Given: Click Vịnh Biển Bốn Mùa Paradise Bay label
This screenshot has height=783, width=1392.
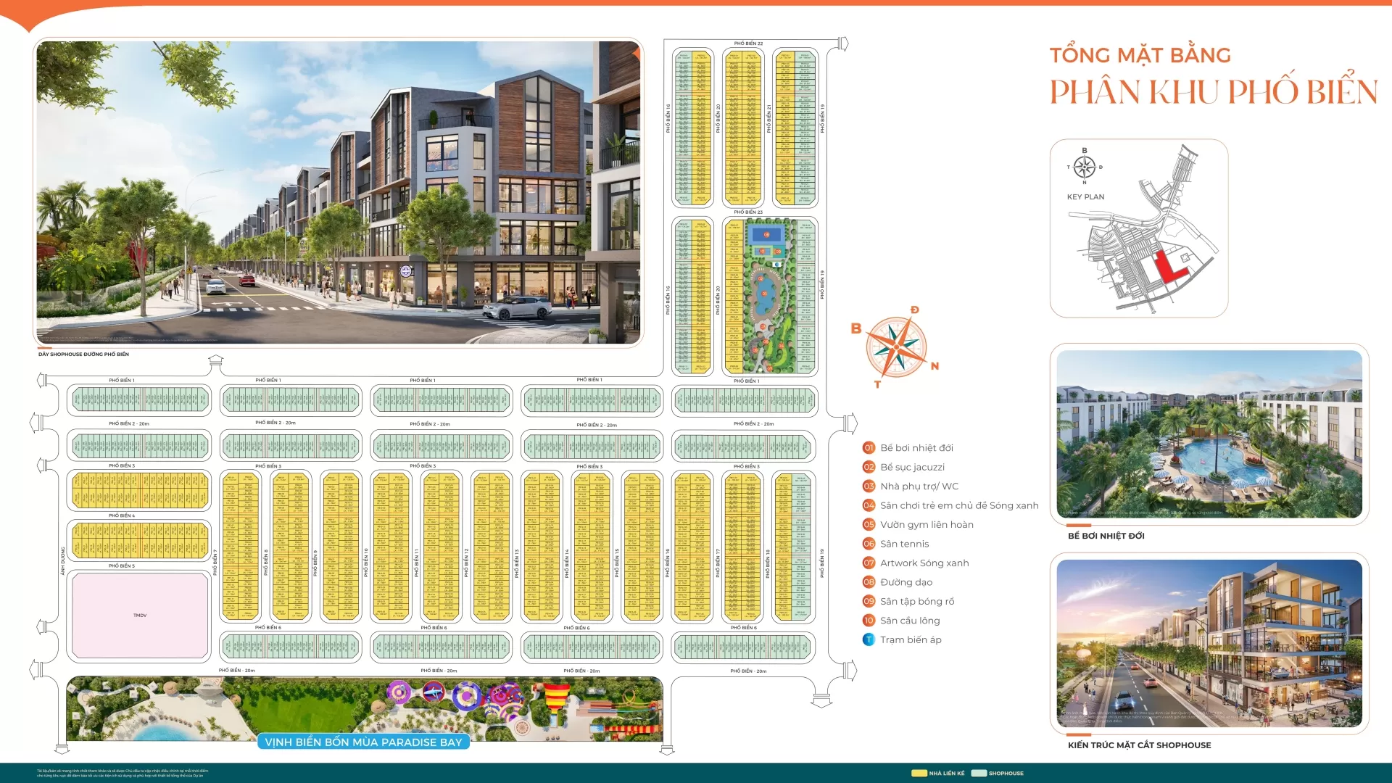Looking at the screenshot, I should 363,742.
